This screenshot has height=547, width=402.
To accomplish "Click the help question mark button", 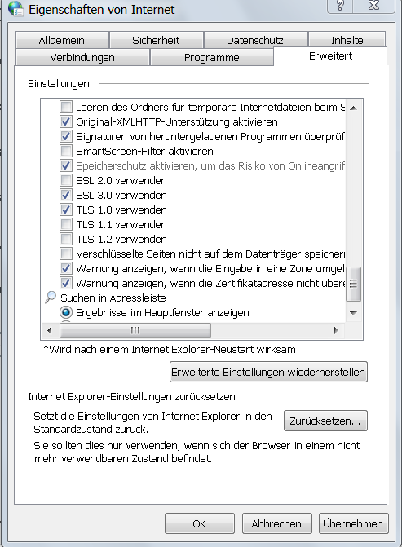I will (340, 5).
